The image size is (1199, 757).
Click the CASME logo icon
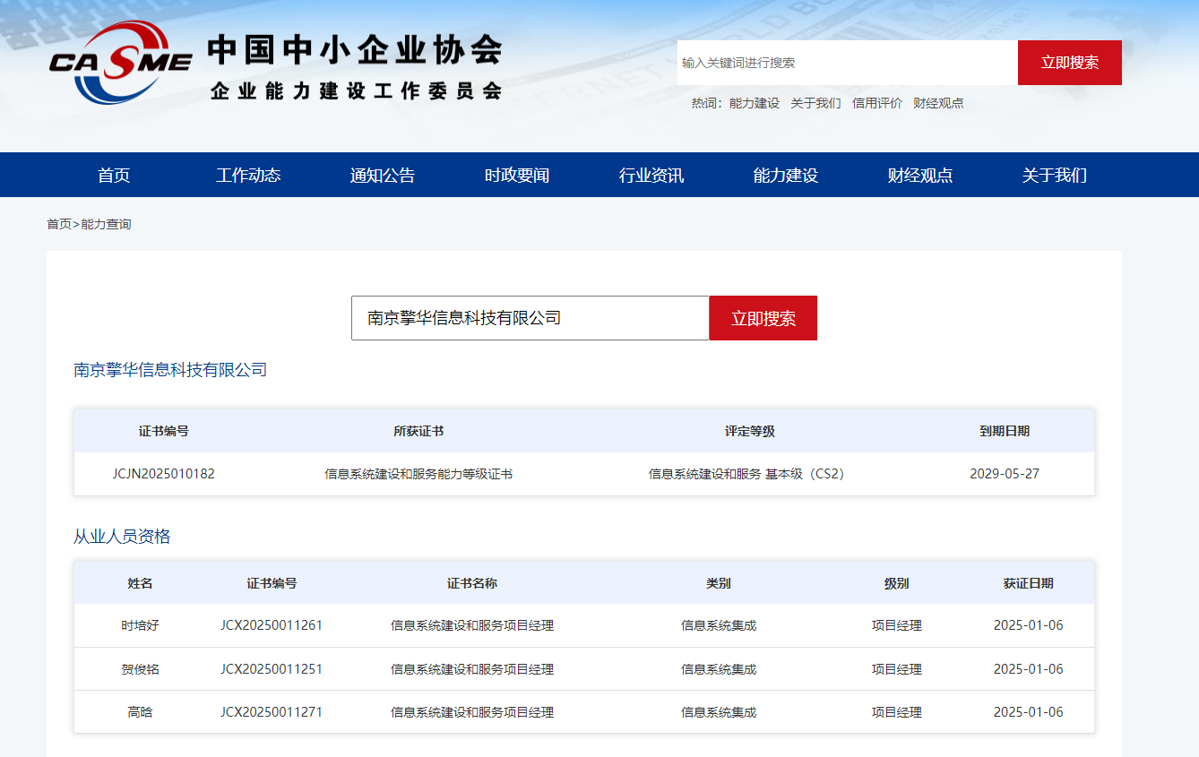pos(120,61)
